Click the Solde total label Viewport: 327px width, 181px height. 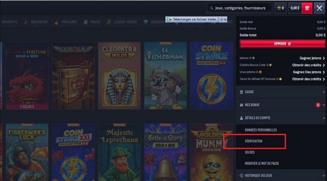click(x=248, y=35)
